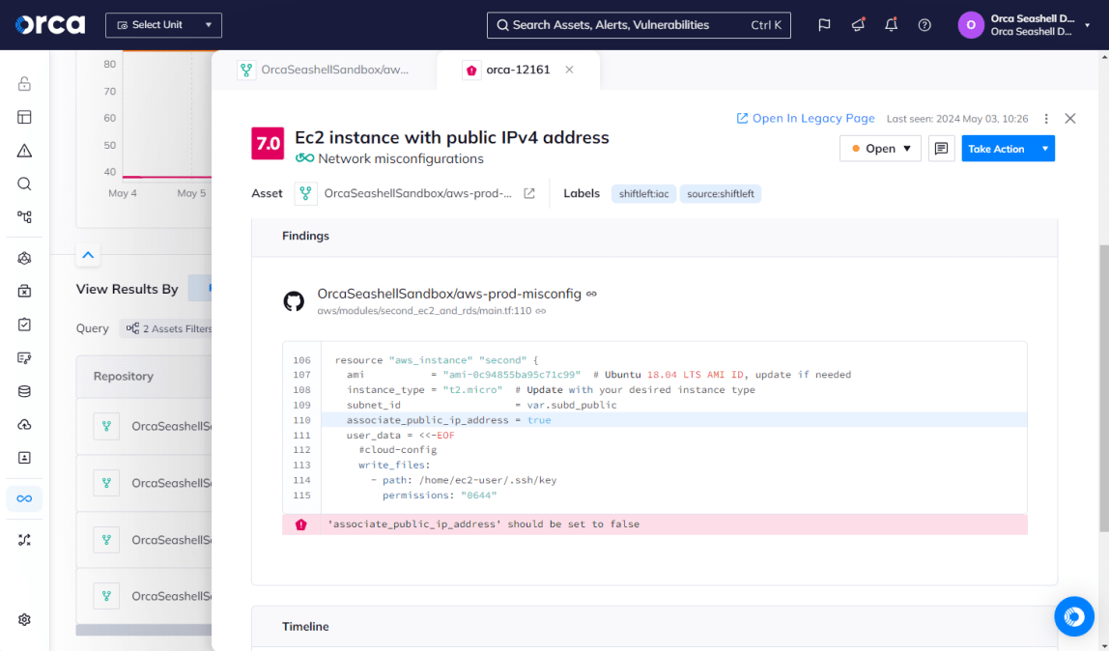
Task: Click Network misconfigurations category text
Action: [x=400, y=158]
